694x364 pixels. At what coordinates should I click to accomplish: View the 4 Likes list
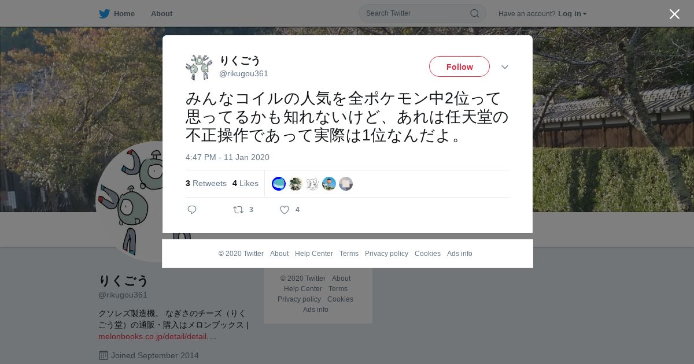pyautogui.click(x=245, y=183)
